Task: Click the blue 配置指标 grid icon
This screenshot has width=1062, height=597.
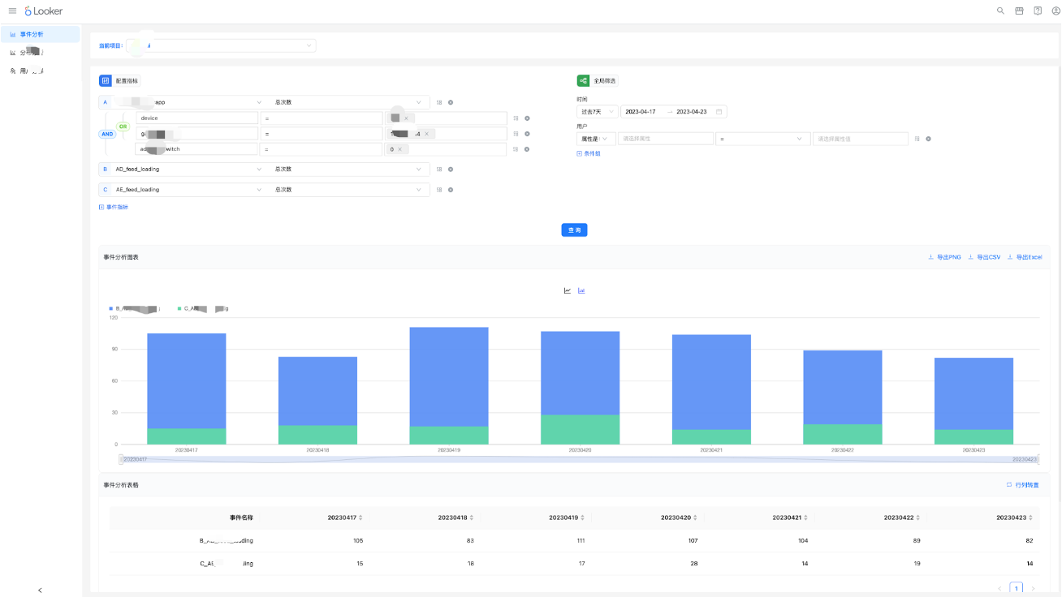Action: tap(106, 80)
